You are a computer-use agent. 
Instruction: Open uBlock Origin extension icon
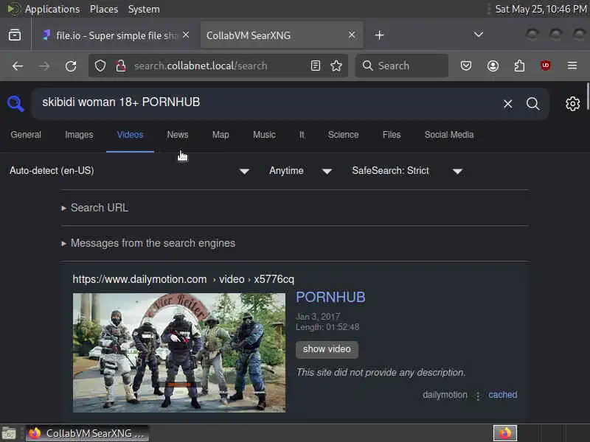coord(546,66)
